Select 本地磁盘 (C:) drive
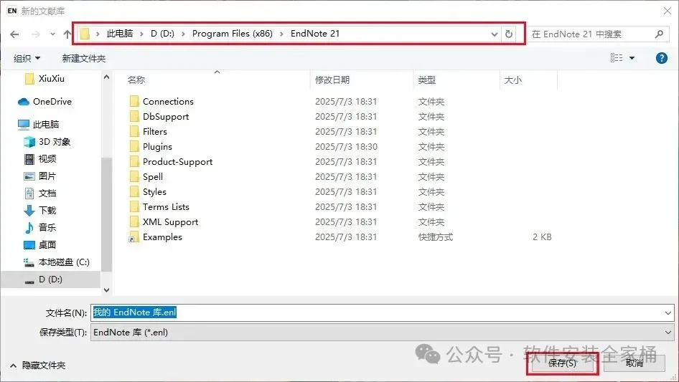The height and width of the screenshot is (382, 679). tap(56, 262)
